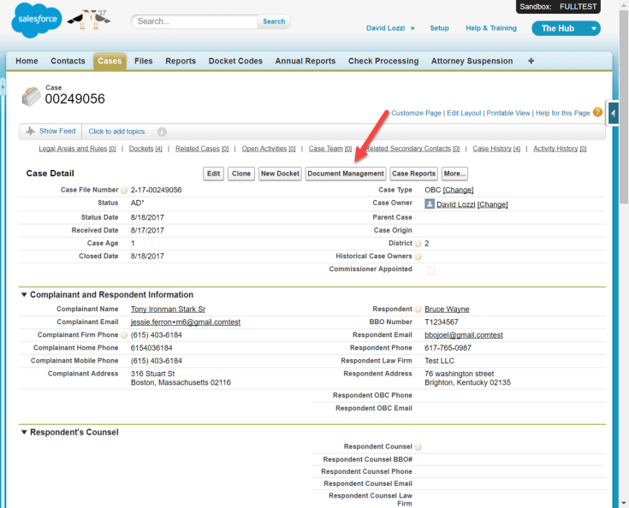
Task: Click the scrollbar down arrow
Action: pos(624,503)
